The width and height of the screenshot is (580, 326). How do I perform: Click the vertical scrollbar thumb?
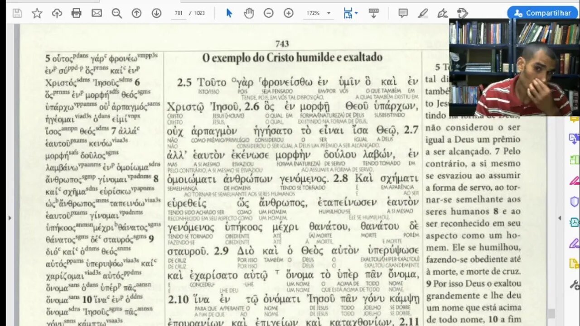[551, 313]
